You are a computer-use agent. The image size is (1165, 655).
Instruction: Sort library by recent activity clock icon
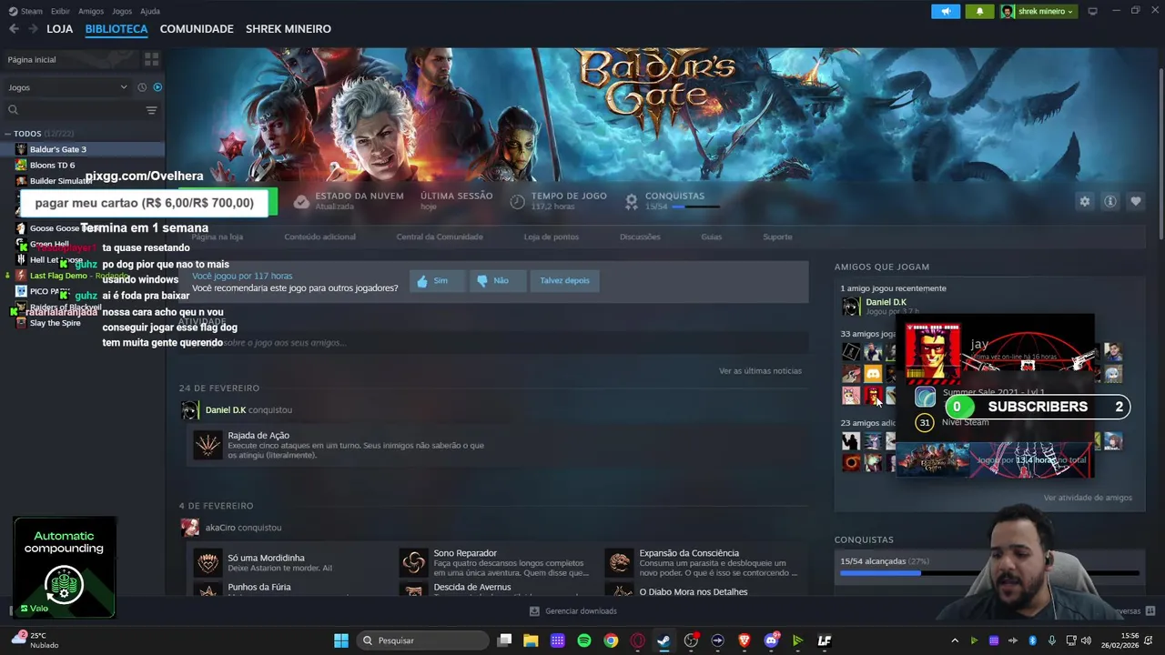[x=142, y=87]
